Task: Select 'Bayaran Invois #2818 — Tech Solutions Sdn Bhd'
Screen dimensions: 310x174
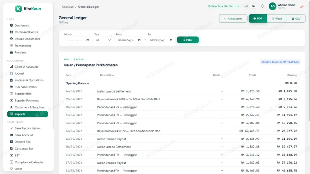Action: (x=128, y=99)
